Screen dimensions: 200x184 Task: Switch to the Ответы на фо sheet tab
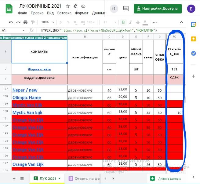pyautogui.click(x=85, y=178)
